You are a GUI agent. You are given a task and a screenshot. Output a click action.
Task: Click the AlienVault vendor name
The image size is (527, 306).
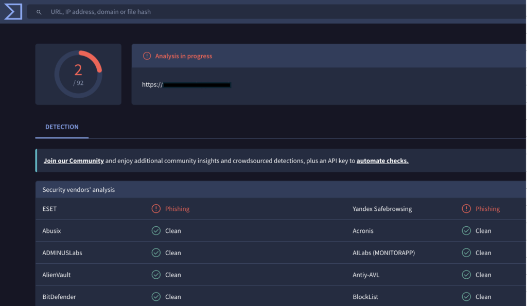pyautogui.click(x=57, y=275)
